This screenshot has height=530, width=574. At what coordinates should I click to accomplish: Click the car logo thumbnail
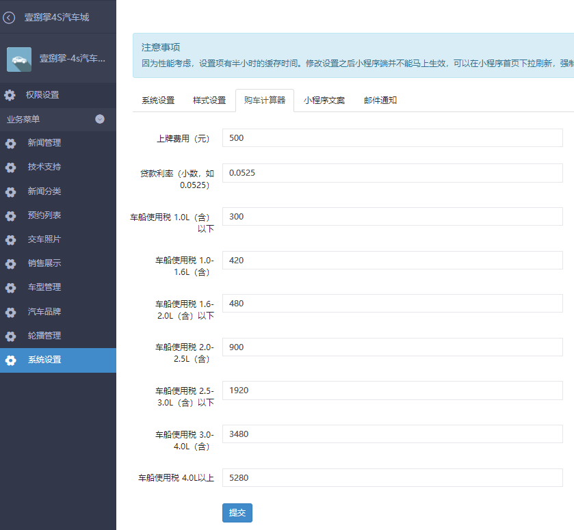19,59
